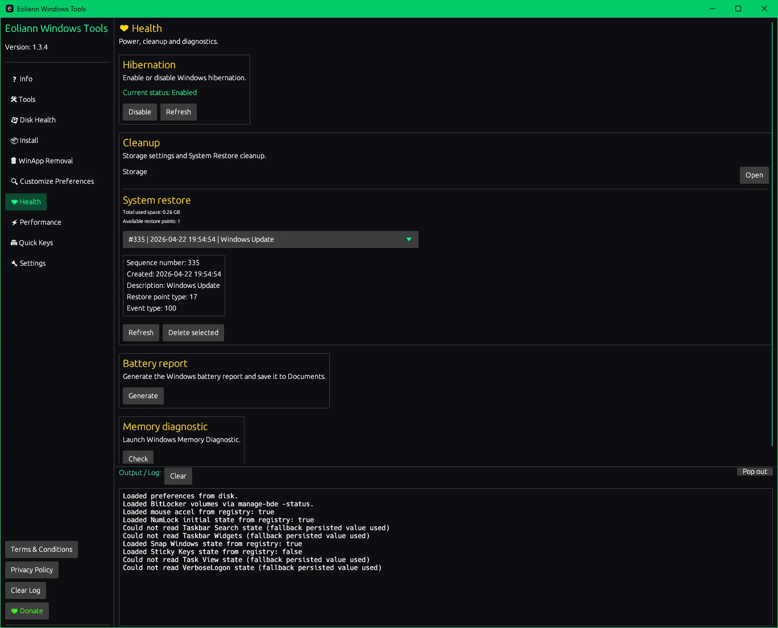
Task: Generate the Windows battery report
Action: (x=143, y=396)
